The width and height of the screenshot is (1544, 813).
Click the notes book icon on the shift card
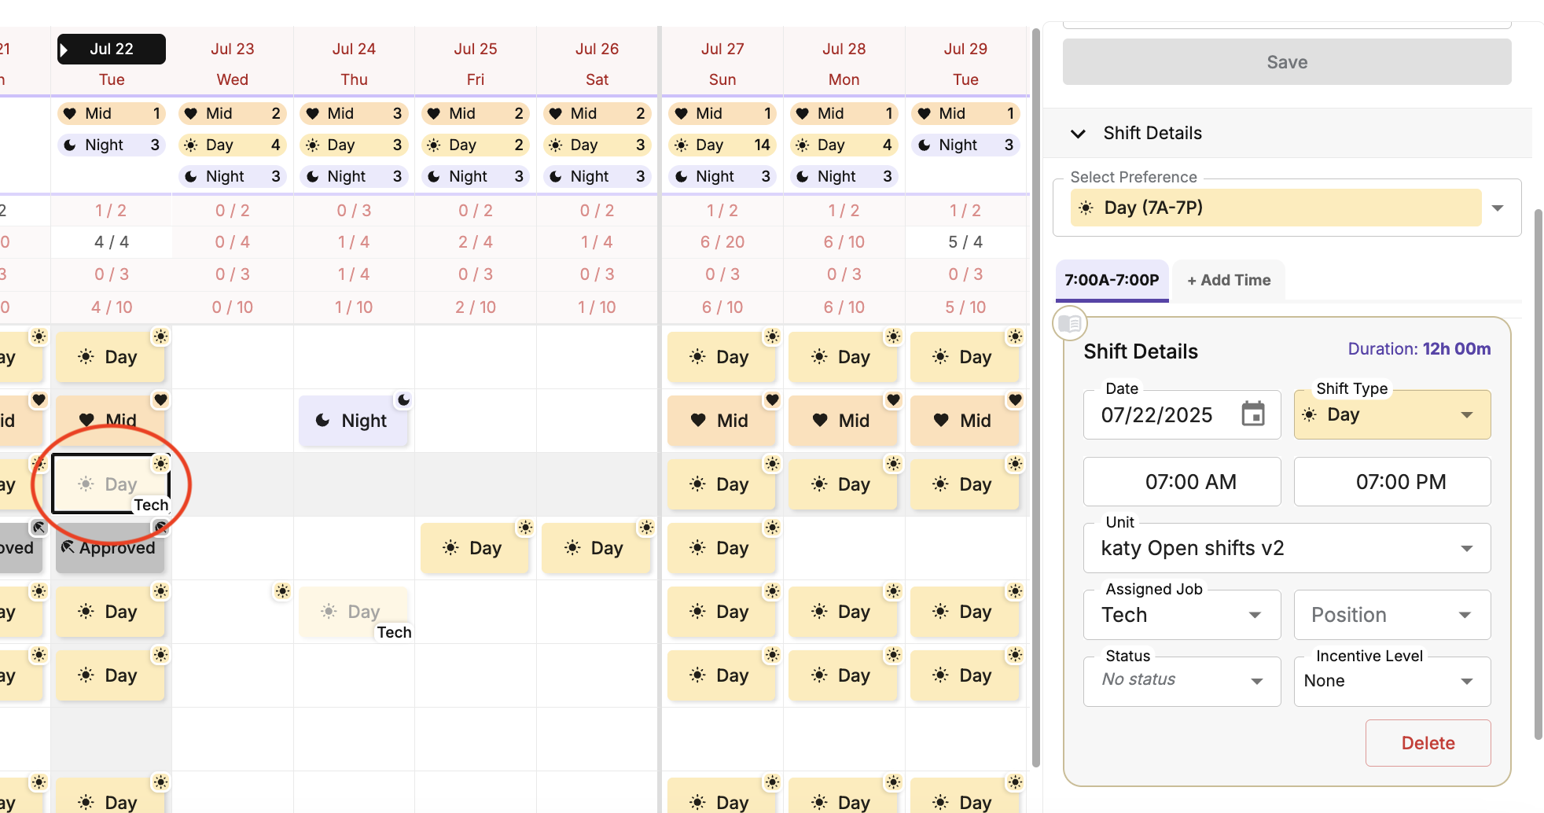tap(1069, 323)
